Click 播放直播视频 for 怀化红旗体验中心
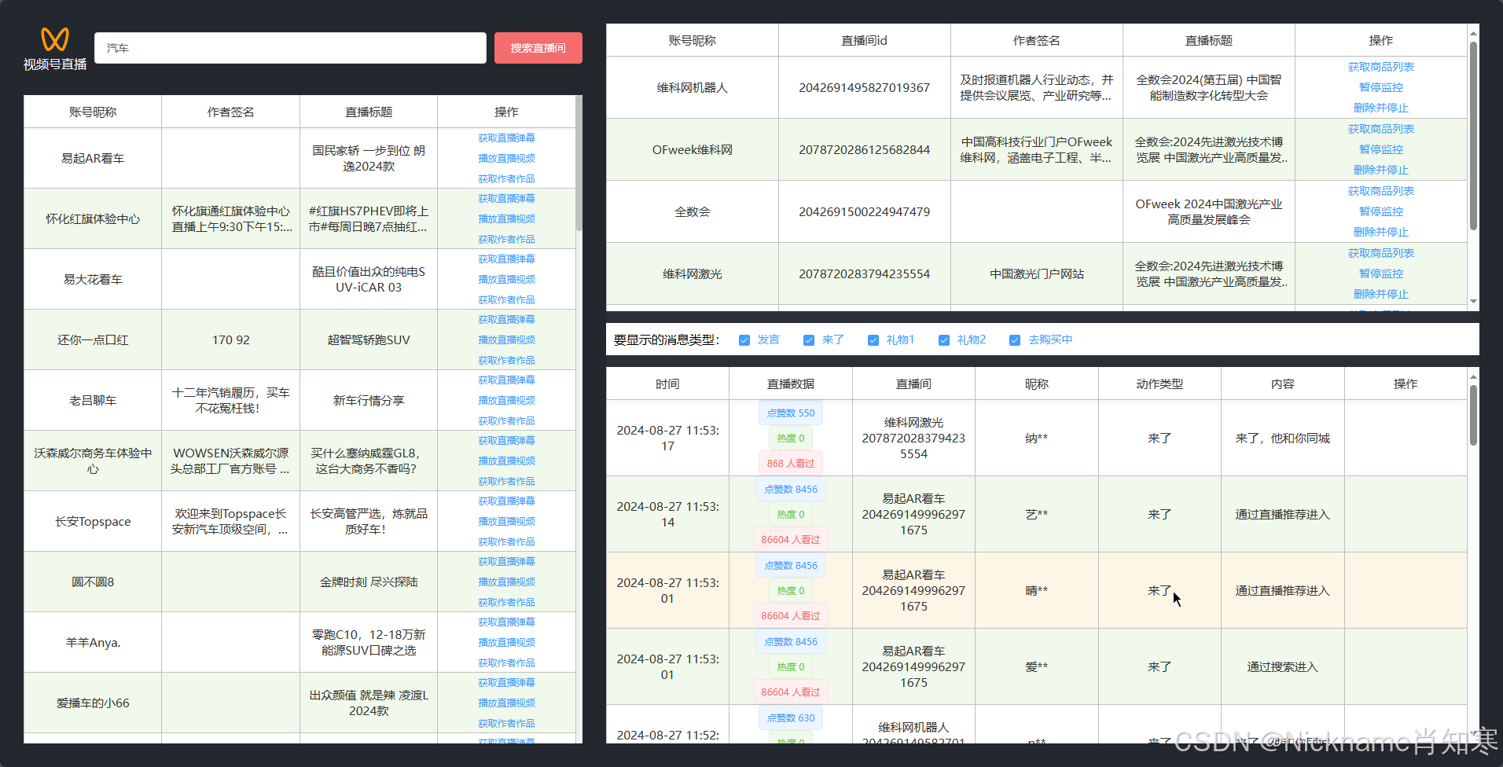 506,218
